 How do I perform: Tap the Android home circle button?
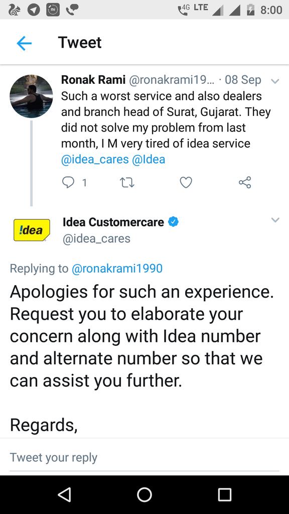tap(144, 494)
